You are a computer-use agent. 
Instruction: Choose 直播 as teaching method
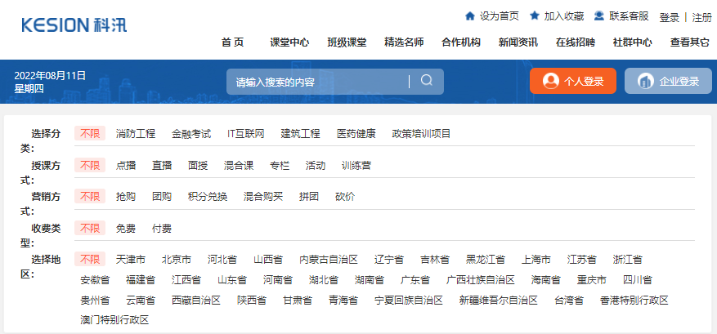click(x=162, y=165)
